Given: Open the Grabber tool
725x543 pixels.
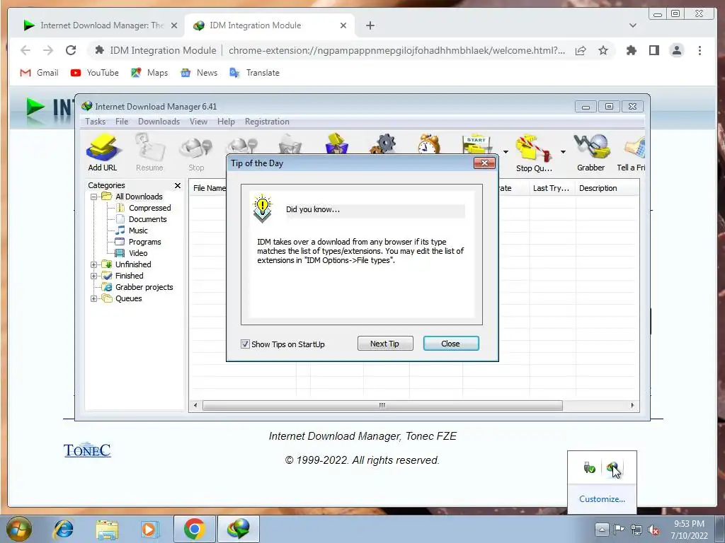Looking at the screenshot, I should click(x=591, y=153).
